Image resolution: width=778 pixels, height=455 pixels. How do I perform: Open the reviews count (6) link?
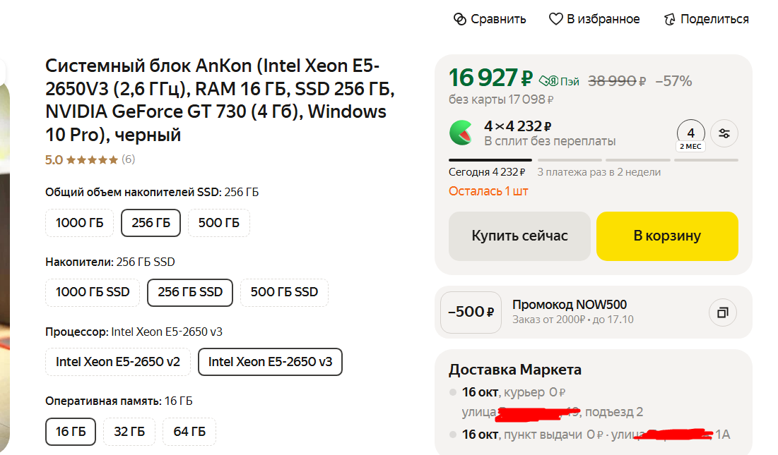128,159
